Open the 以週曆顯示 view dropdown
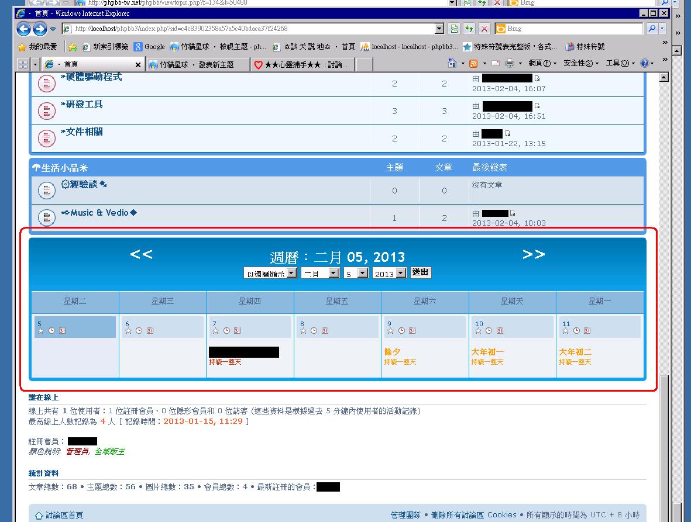Viewport: 691px width, 522px height. [x=270, y=274]
